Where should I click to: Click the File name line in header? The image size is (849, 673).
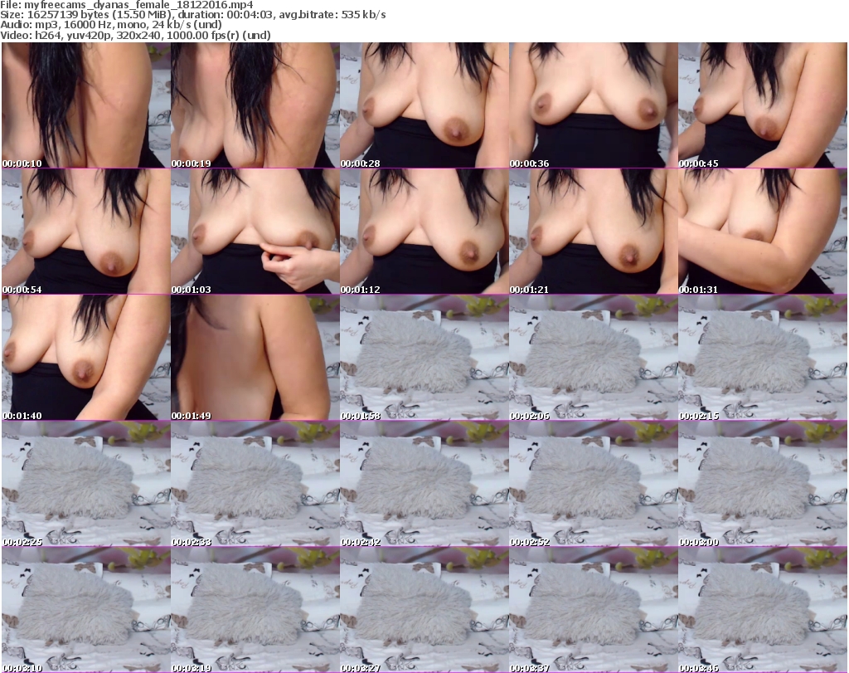point(127,5)
